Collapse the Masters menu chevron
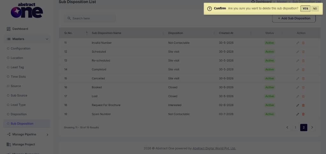Screen dimensions: 326x154 [47, 39]
